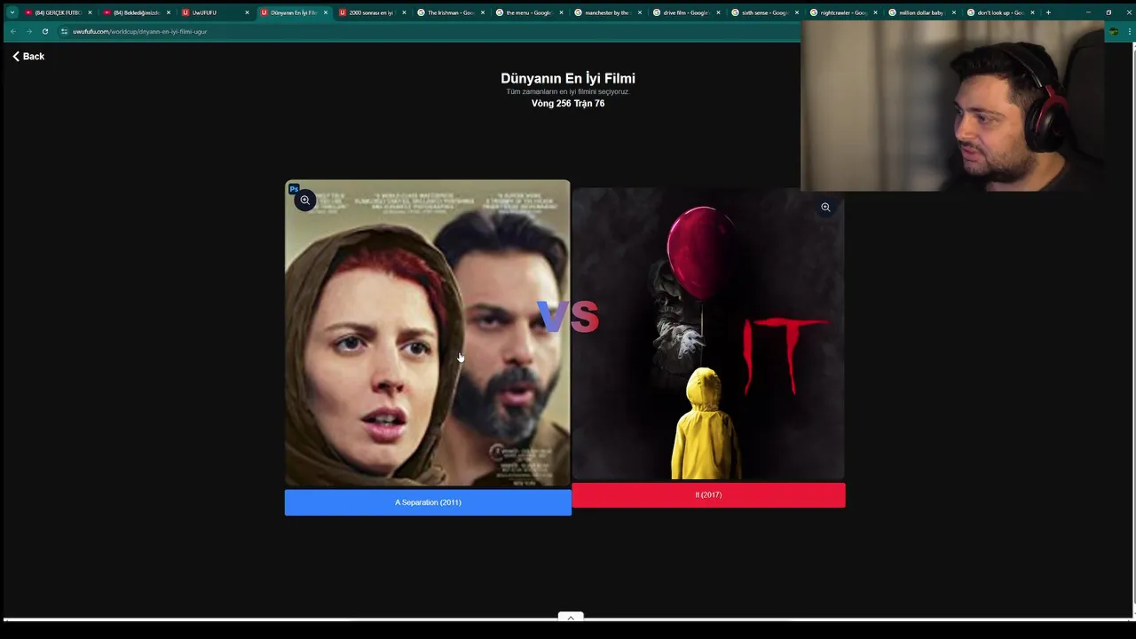Close the UwUFUFU tab
Screen dimensions: 1136x639
247,12
